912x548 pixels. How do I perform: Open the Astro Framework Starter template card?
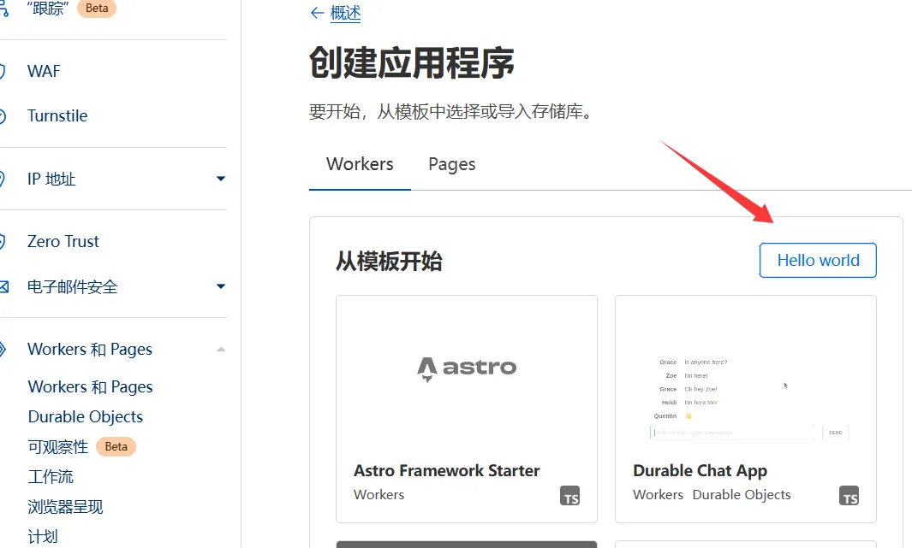(467, 410)
